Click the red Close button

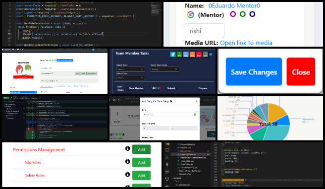tap(301, 72)
